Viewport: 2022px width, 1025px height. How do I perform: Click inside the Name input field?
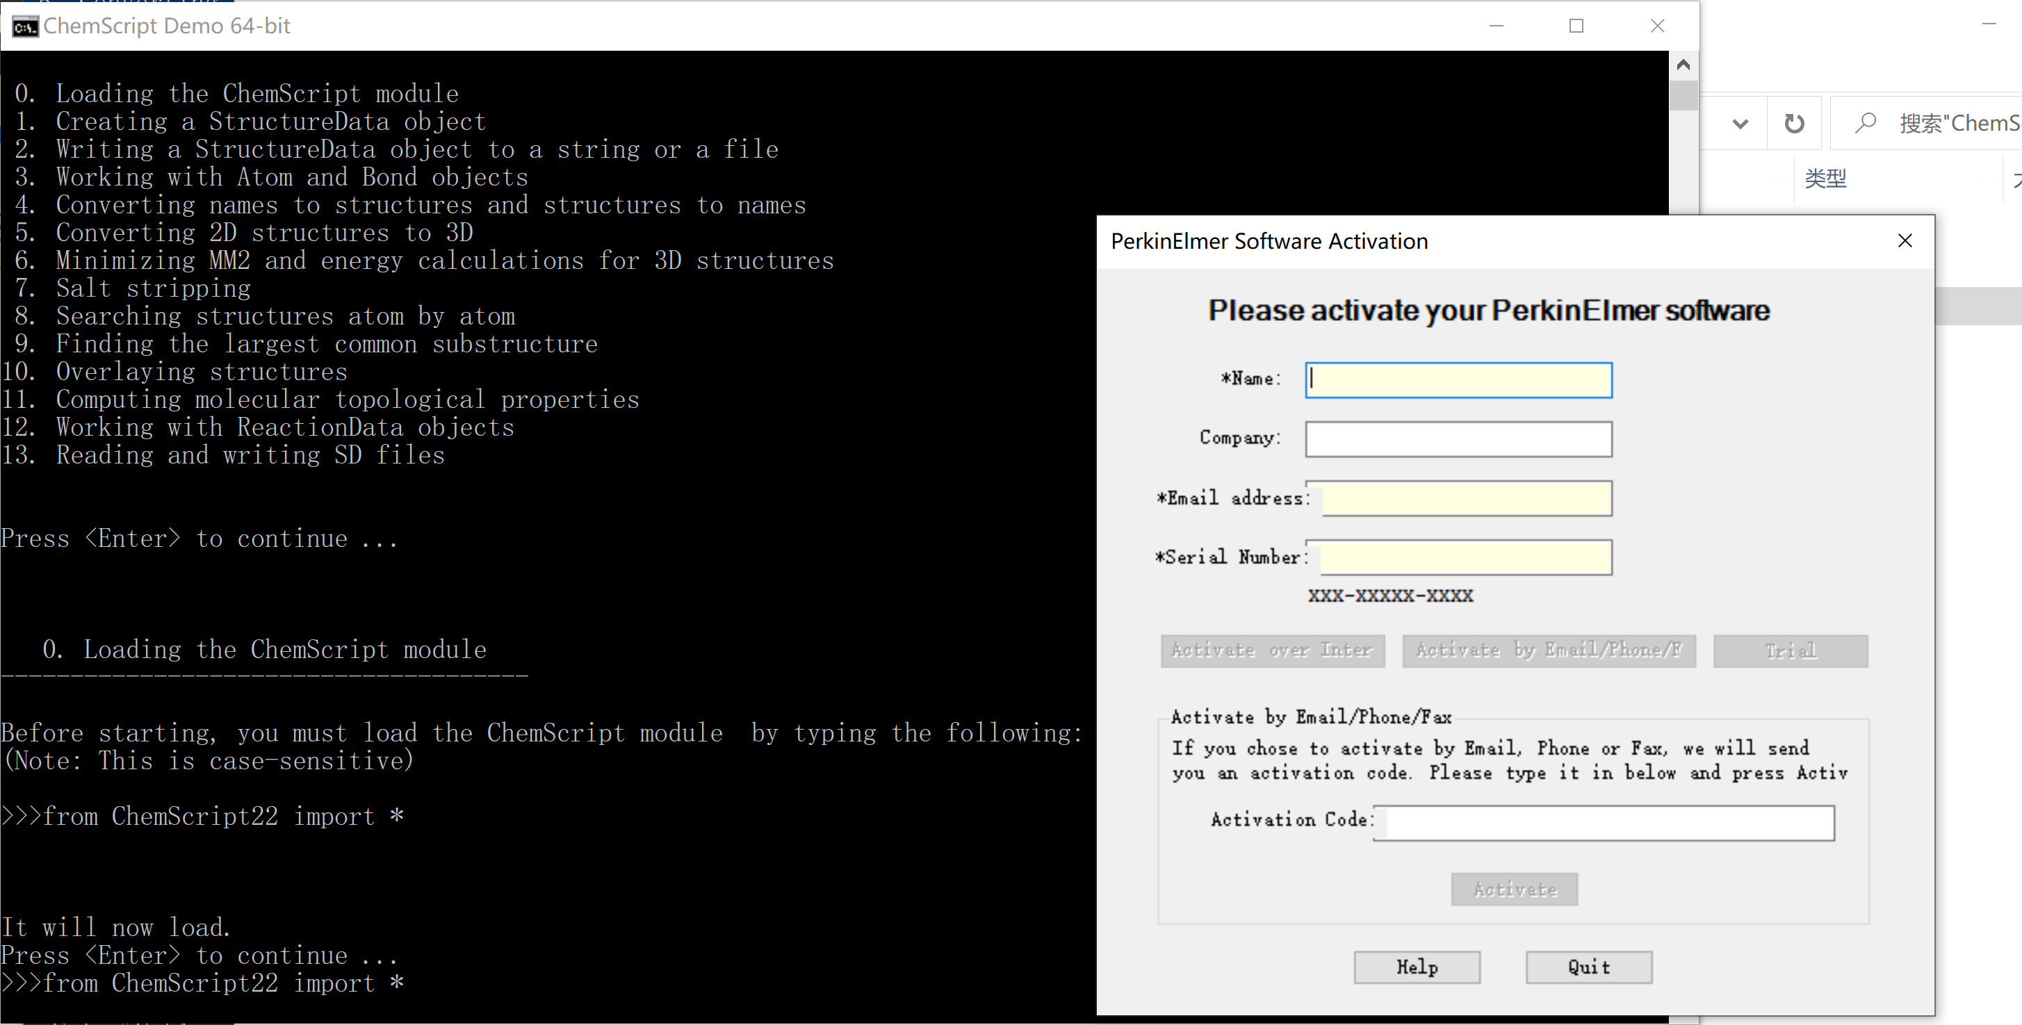1458,379
